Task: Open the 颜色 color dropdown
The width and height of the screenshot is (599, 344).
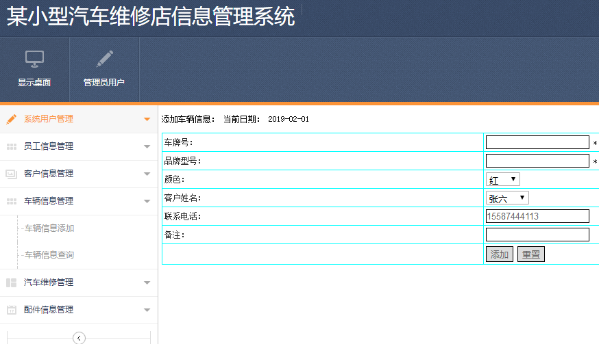Action: (502, 179)
